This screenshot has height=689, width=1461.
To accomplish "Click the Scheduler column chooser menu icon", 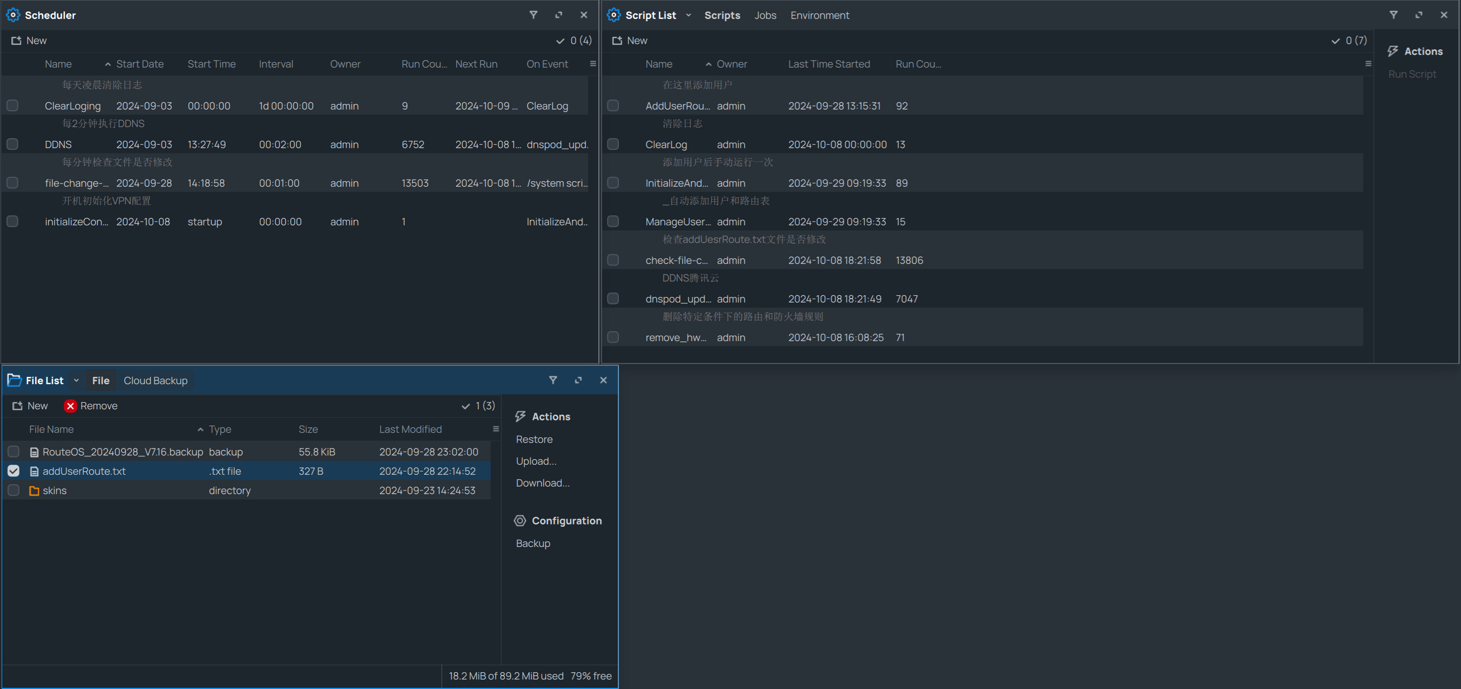I will pos(593,64).
